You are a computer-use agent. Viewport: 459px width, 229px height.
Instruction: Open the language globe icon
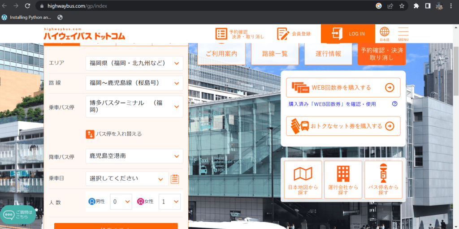point(385,32)
